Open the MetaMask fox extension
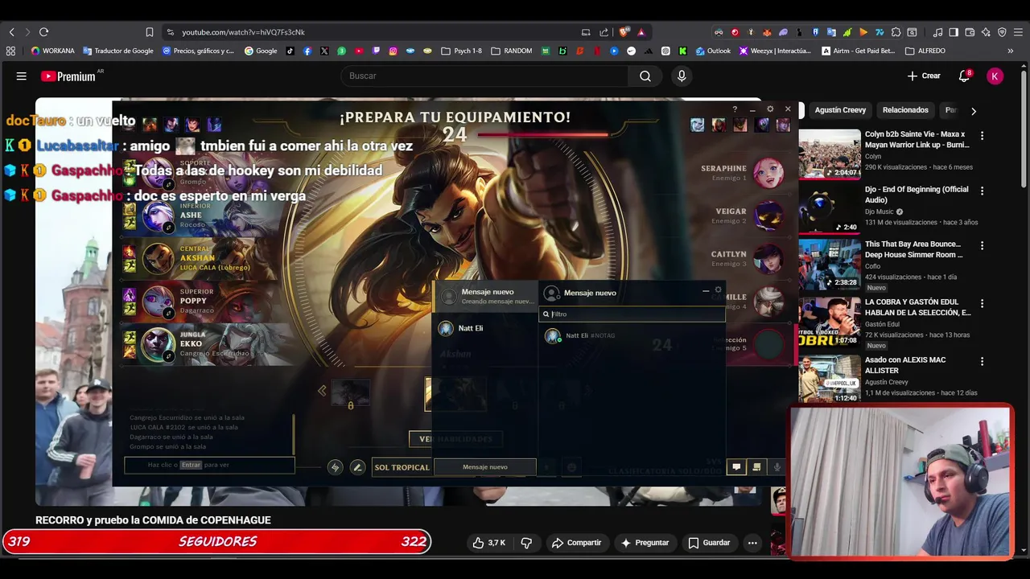 point(767,32)
